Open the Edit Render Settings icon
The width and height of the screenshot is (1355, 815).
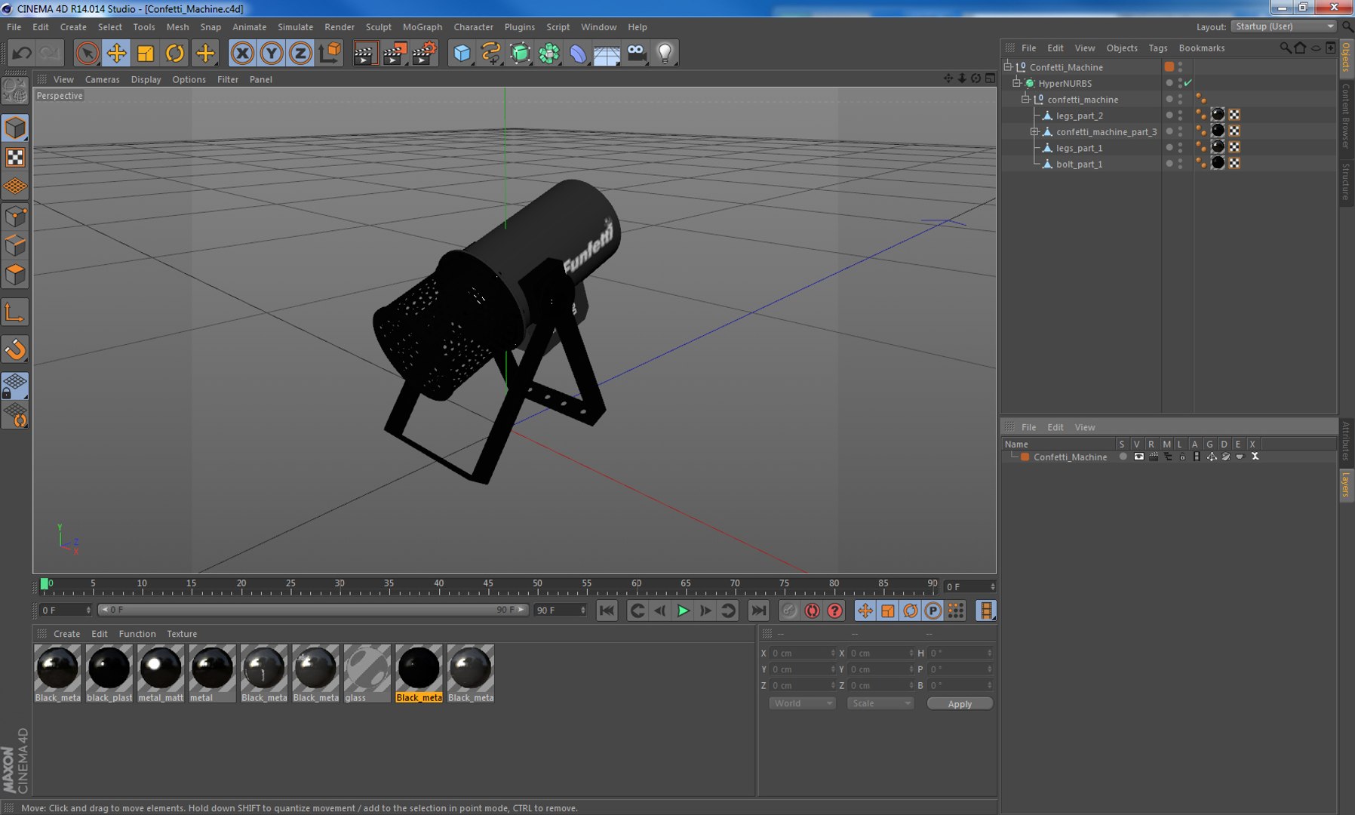pos(425,53)
